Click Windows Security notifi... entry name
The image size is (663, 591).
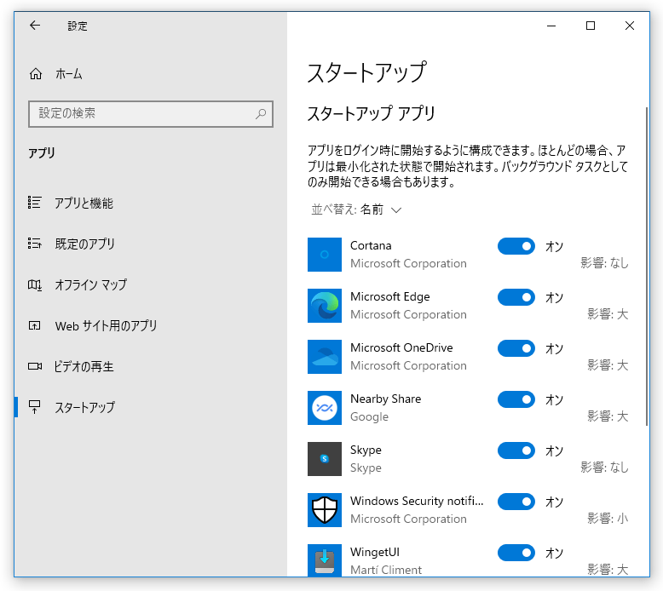coord(417,501)
